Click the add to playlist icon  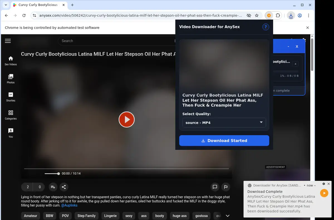click(53, 187)
